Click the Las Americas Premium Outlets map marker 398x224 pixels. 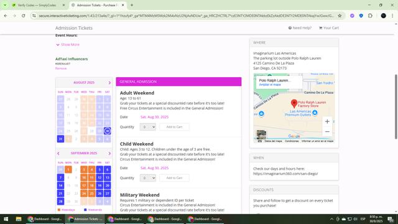point(315,113)
